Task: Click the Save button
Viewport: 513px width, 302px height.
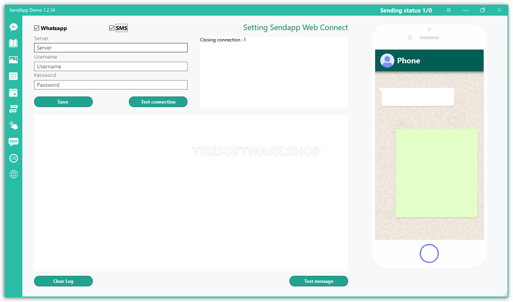Action: pos(63,102)
